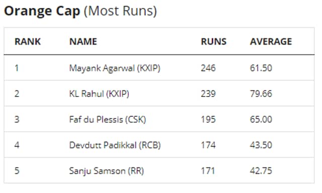Click the 42.75 average value
The width and height of the screenshot is (322, 193).
(261, 171)
